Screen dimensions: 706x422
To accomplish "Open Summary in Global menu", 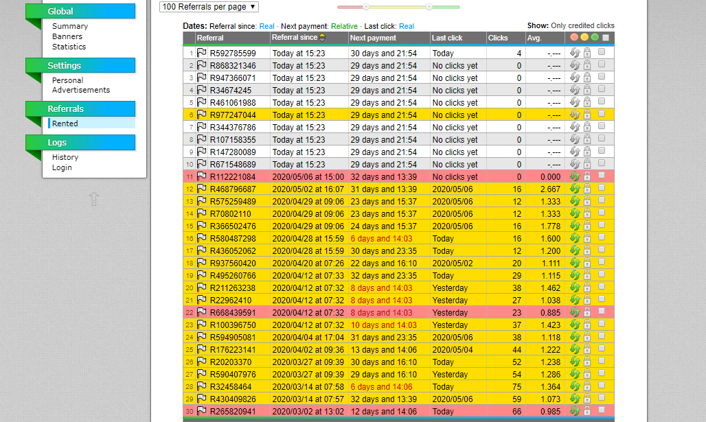I will click(70, 26).
